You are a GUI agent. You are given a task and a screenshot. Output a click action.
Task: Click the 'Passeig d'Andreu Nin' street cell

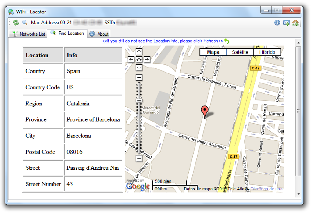click(x=93, y=168)
